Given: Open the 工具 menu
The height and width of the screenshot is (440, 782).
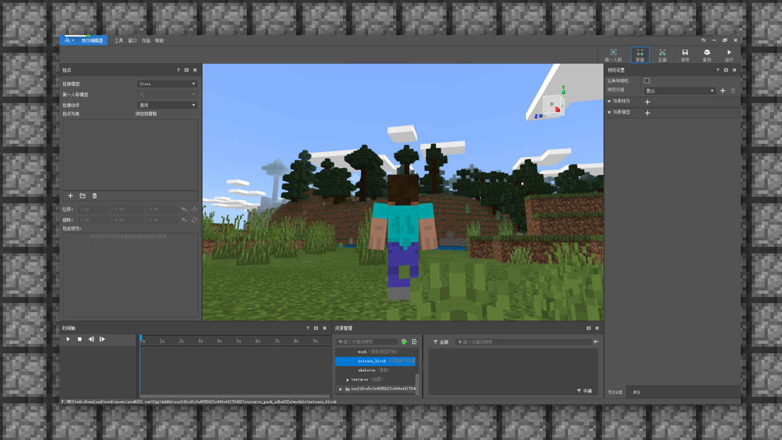Looking at the screenshot, I should [119, 40].
